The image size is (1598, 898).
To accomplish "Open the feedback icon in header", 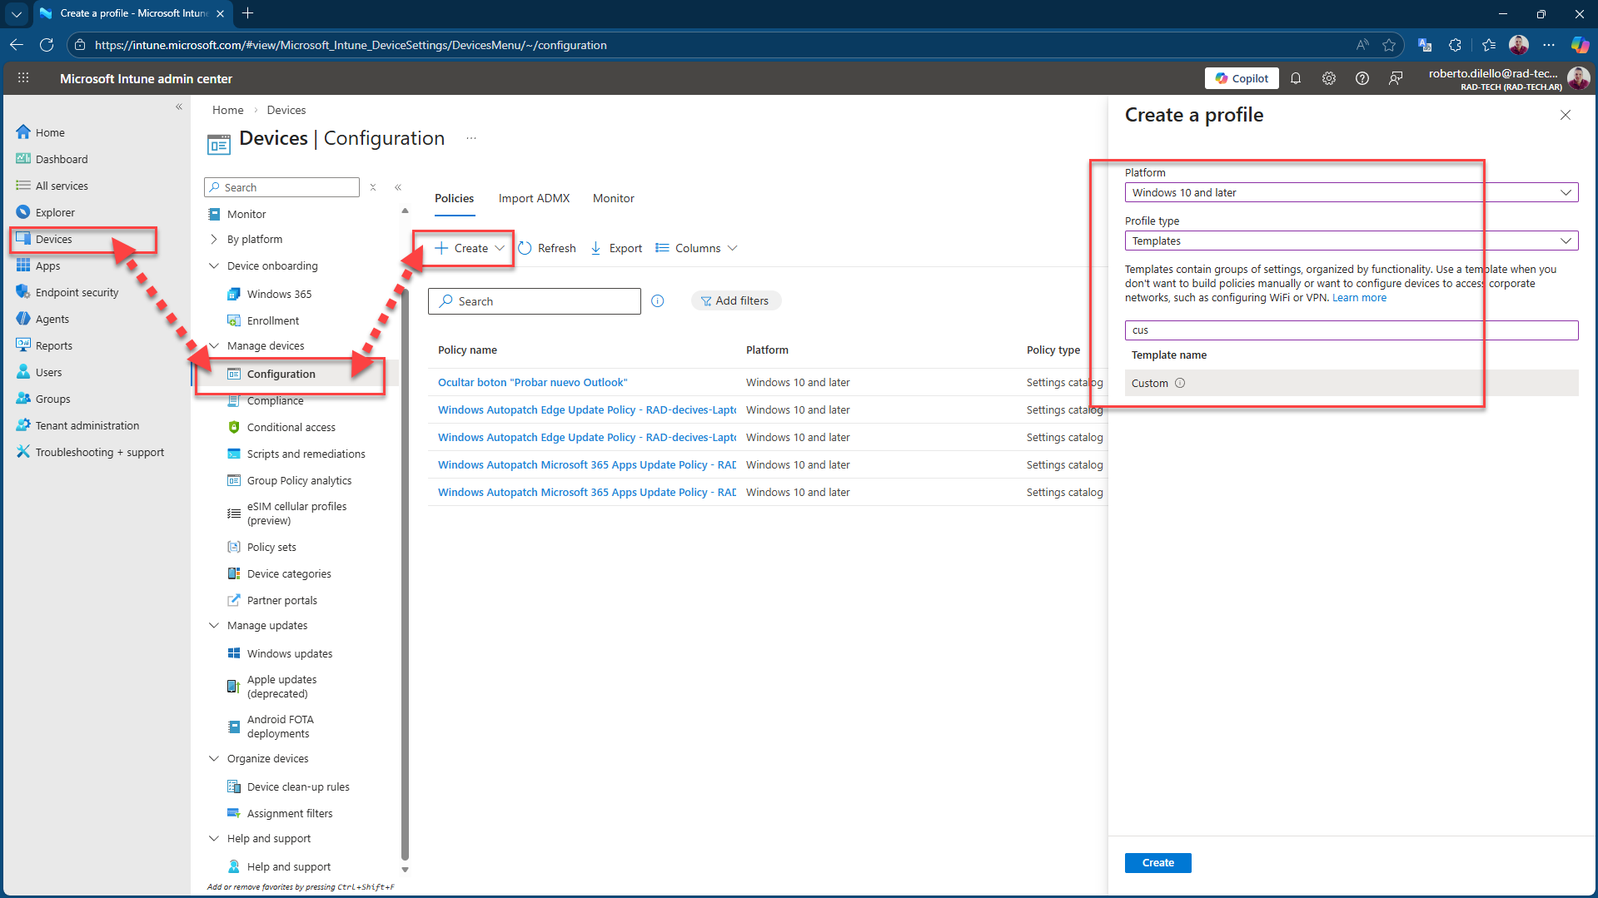I will click(1396, 78).
